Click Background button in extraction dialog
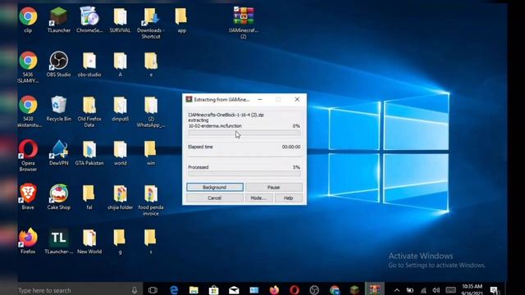 pos(215,188)
